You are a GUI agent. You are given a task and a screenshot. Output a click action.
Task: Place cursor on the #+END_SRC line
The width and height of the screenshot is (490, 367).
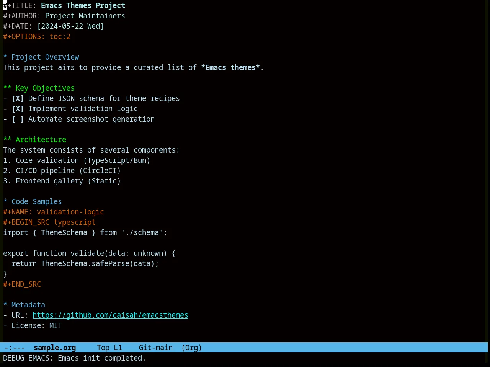point(22,284)
